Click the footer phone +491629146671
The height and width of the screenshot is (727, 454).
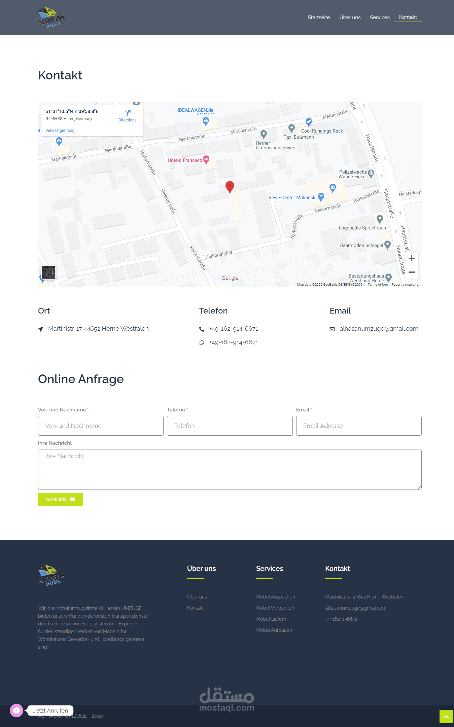click(341, 619)
